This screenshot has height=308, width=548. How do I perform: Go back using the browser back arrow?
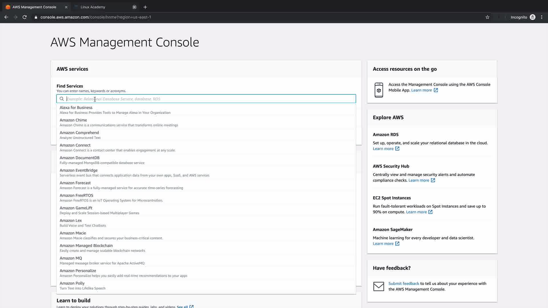click(6, 17)
